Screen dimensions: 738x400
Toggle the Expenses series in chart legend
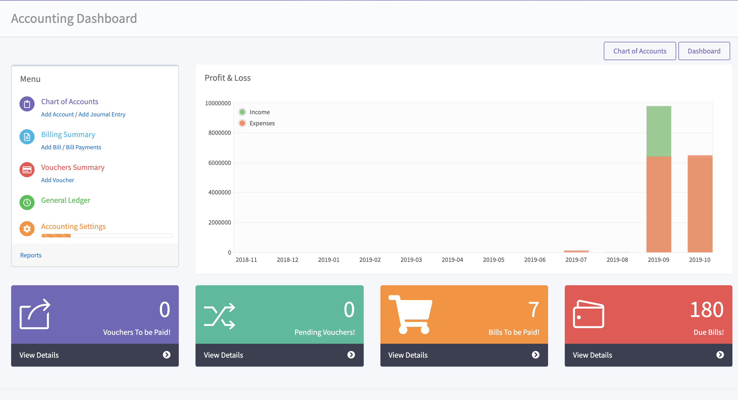[256, 123]
